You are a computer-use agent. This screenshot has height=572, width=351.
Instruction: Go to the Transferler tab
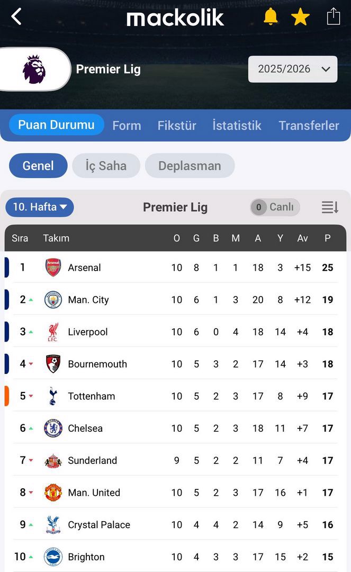[x=309, y=126]
